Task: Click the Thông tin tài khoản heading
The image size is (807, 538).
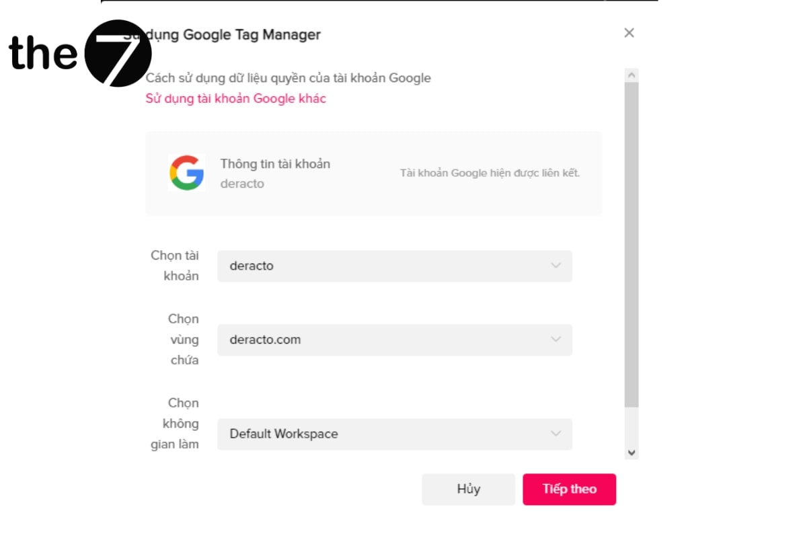Action: tap(275, 164)
